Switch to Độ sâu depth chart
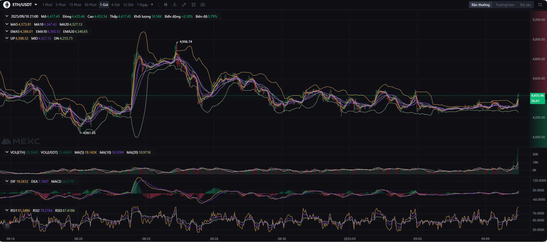 (x=525, y=5)
